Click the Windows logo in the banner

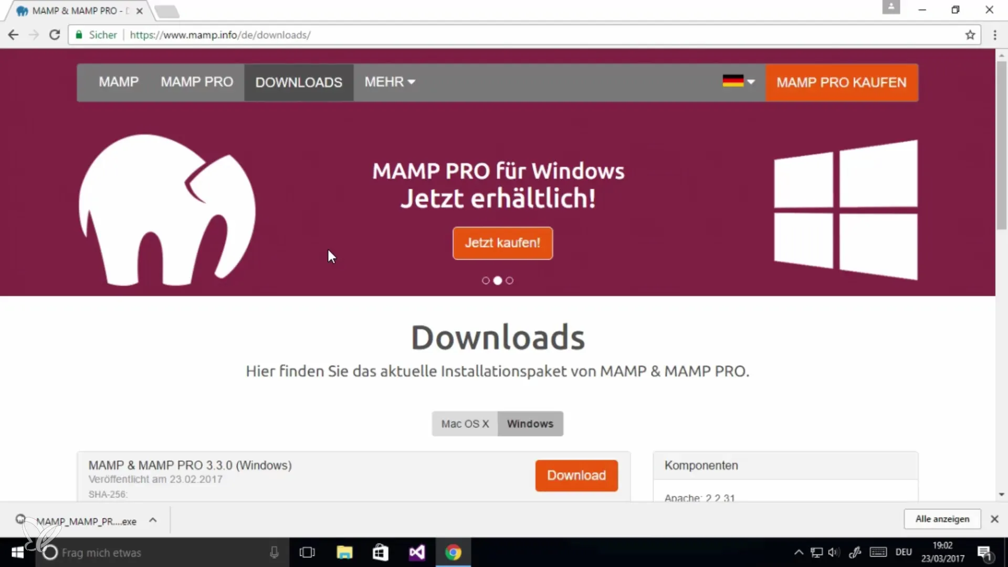click(x=846, y=209)
